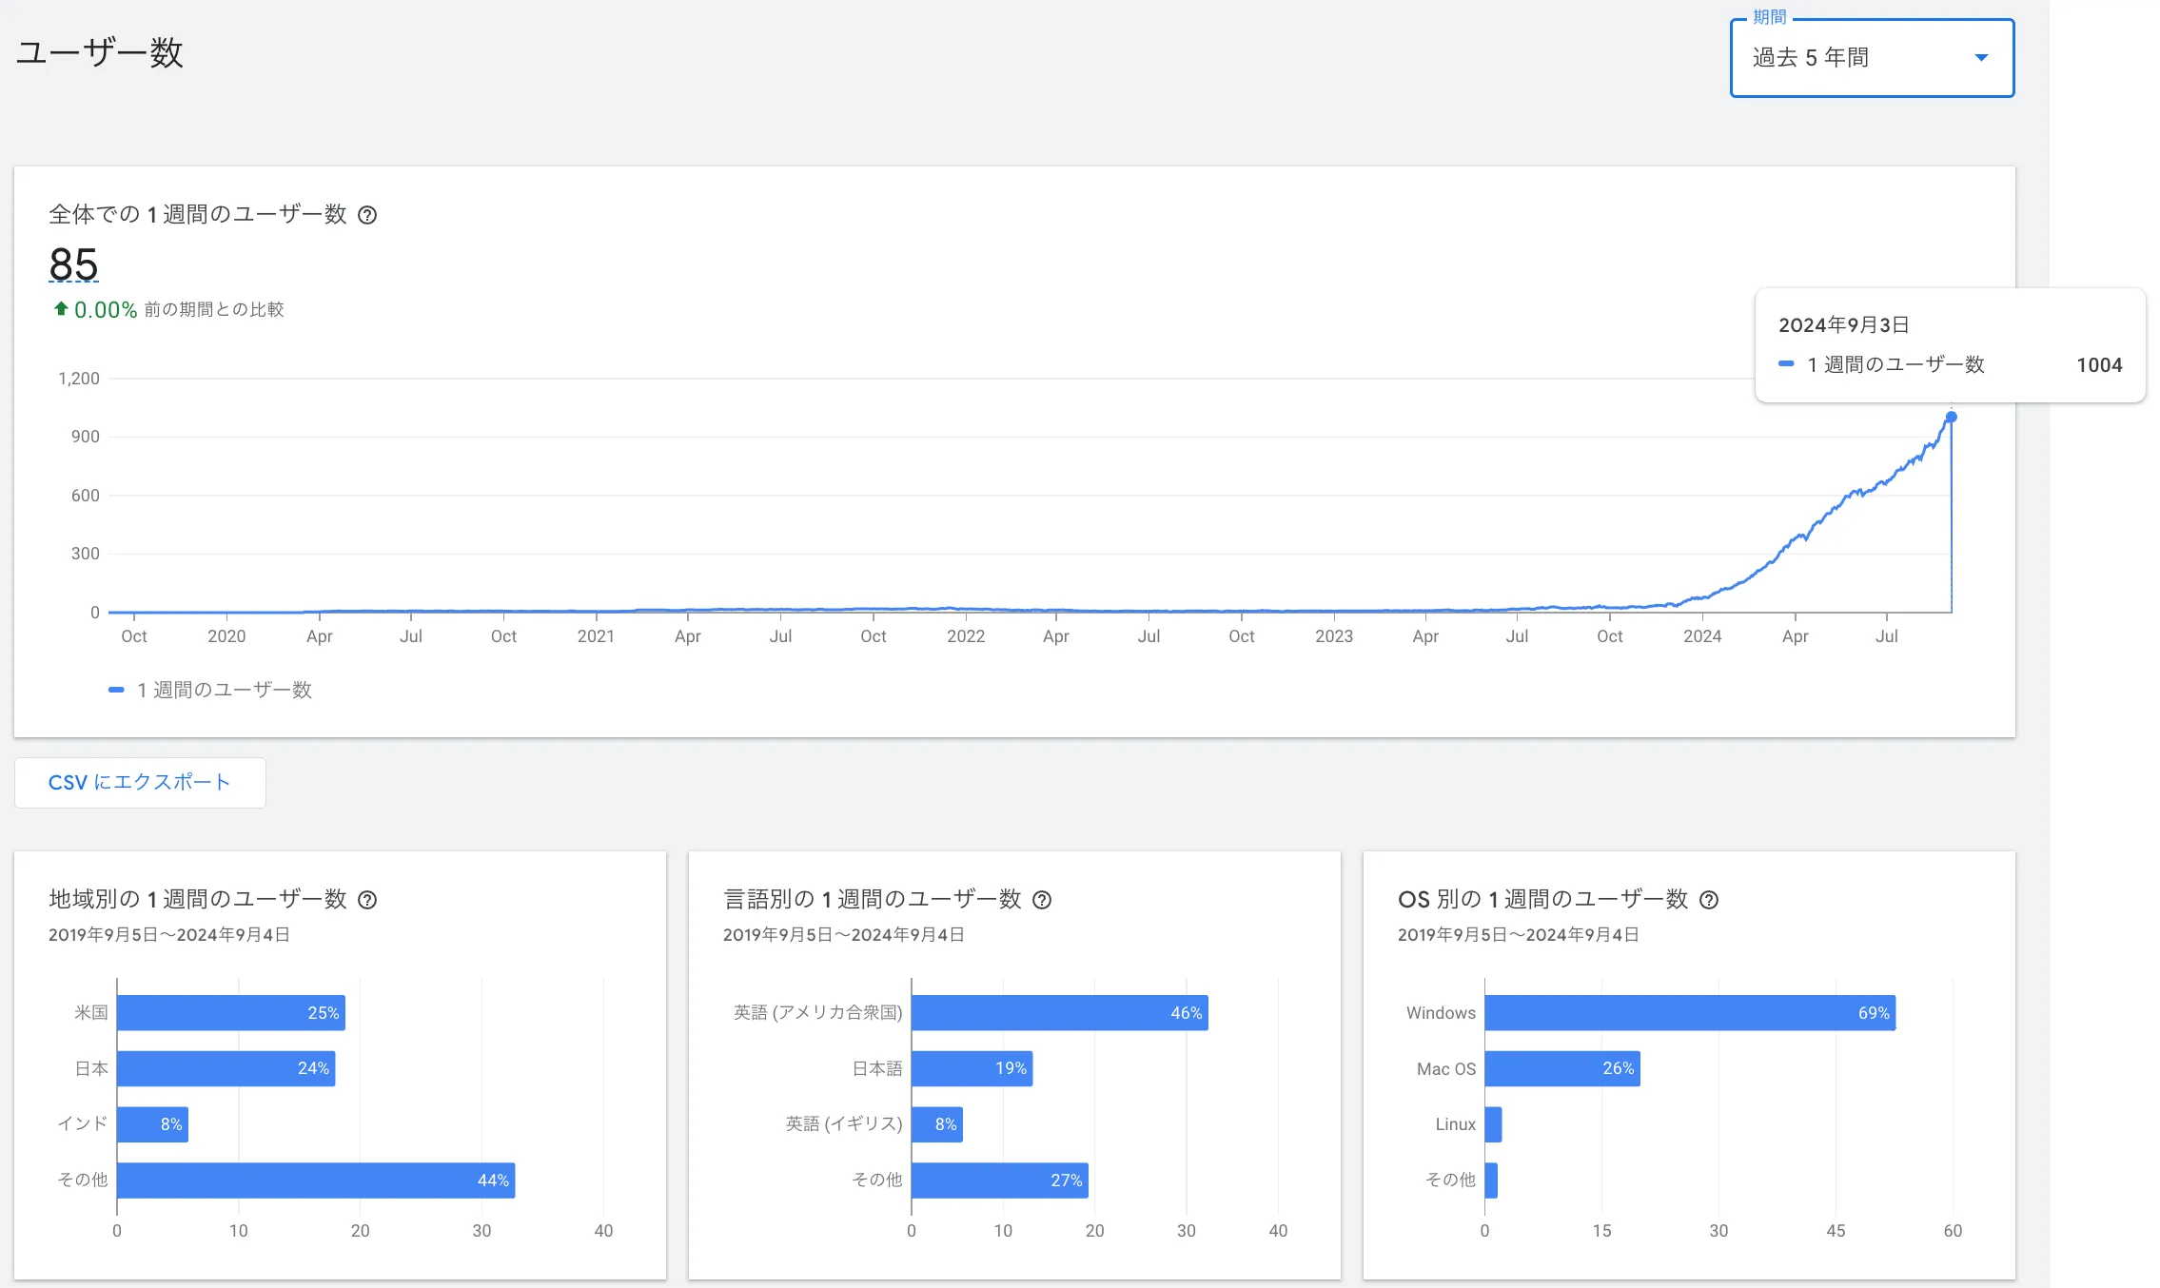Click the 米国 25% bar
This screenshot has width=2160, height=1288.
click(230, 1013)
